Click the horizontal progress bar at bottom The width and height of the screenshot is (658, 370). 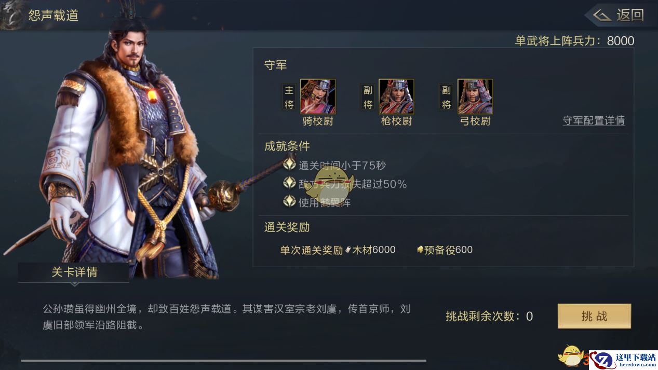(223, 360)
